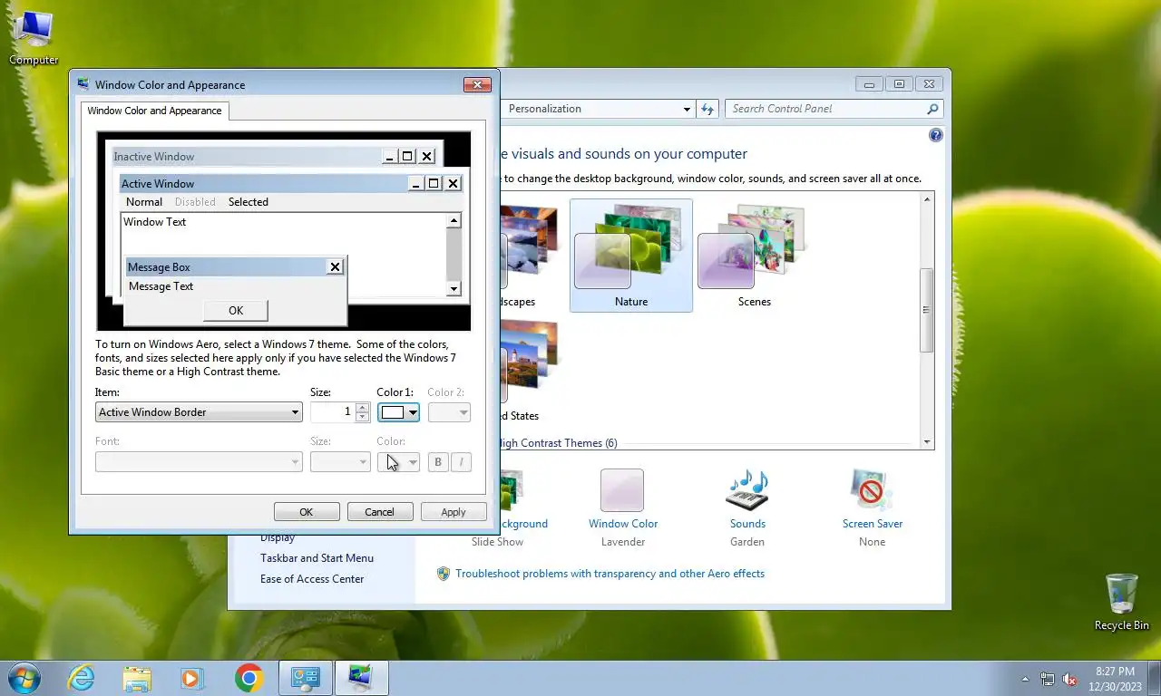1161x696 pixels.
Task: Click the preview window text scroll down arrow
Action: 454,289
